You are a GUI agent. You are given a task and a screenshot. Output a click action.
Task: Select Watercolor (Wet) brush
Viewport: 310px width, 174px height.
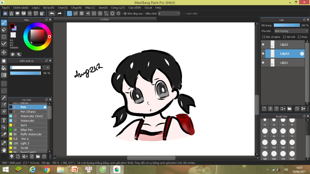[x=28, y=116]
